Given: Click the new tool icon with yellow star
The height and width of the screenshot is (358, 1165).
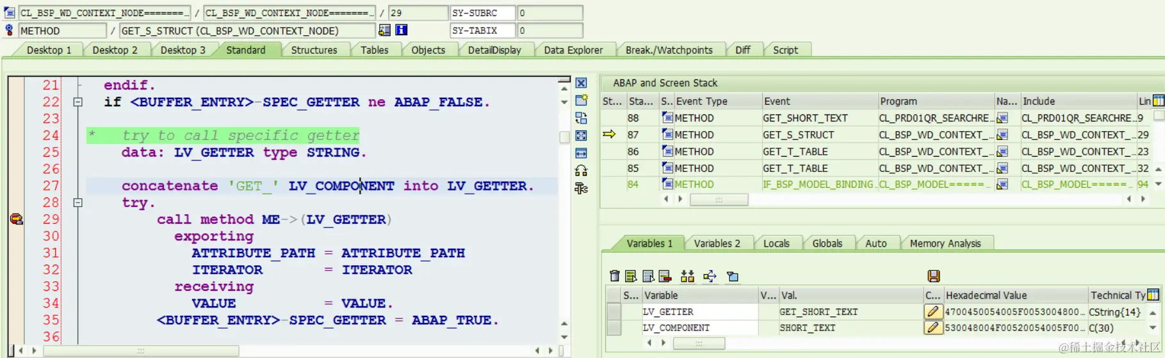Looking at the screenshot, I should pyautogui.click(x=581, y=100).
